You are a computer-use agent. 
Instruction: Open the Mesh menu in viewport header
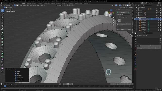click(31, 5)
